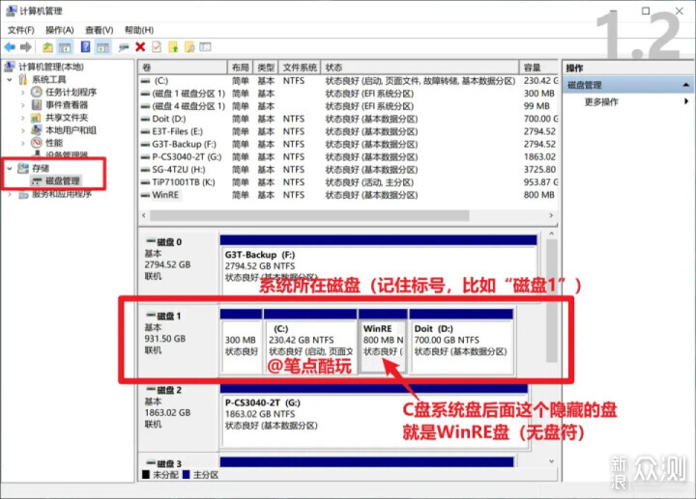The width and height of the screenshot is (696, 499).
Task: Open 共享文件夹 in the tree
Action: pos(67,118)
